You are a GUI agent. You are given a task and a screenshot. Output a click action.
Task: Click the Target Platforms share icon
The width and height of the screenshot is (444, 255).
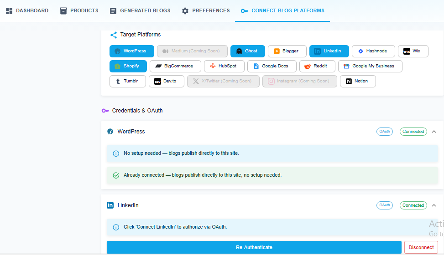[114, 35]
